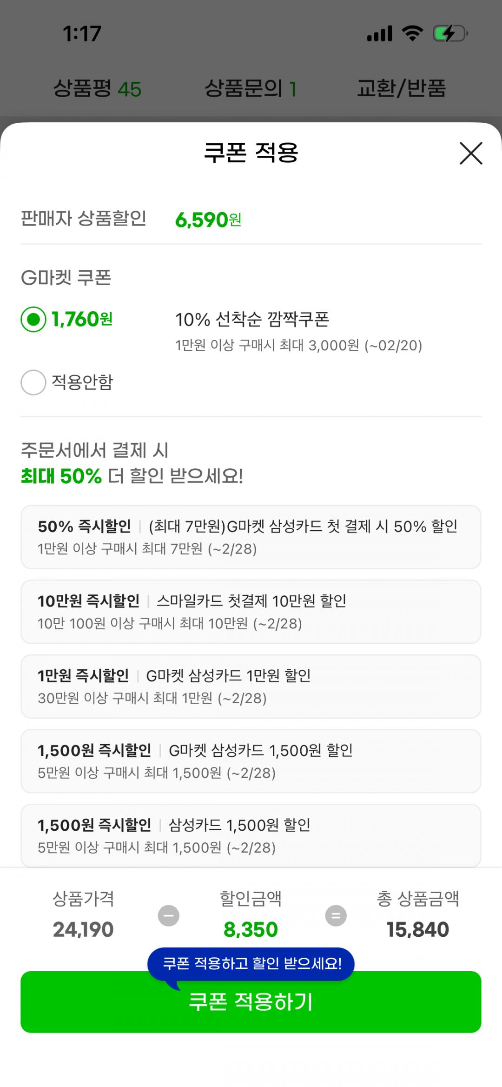
Task: Tap the blue 쿠폰 적용하고 할인 받으세요 tooltip
Action: click(x=251, y=963)
